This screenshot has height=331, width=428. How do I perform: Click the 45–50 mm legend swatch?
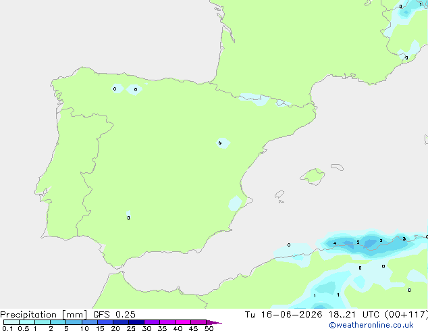(198, 322)
